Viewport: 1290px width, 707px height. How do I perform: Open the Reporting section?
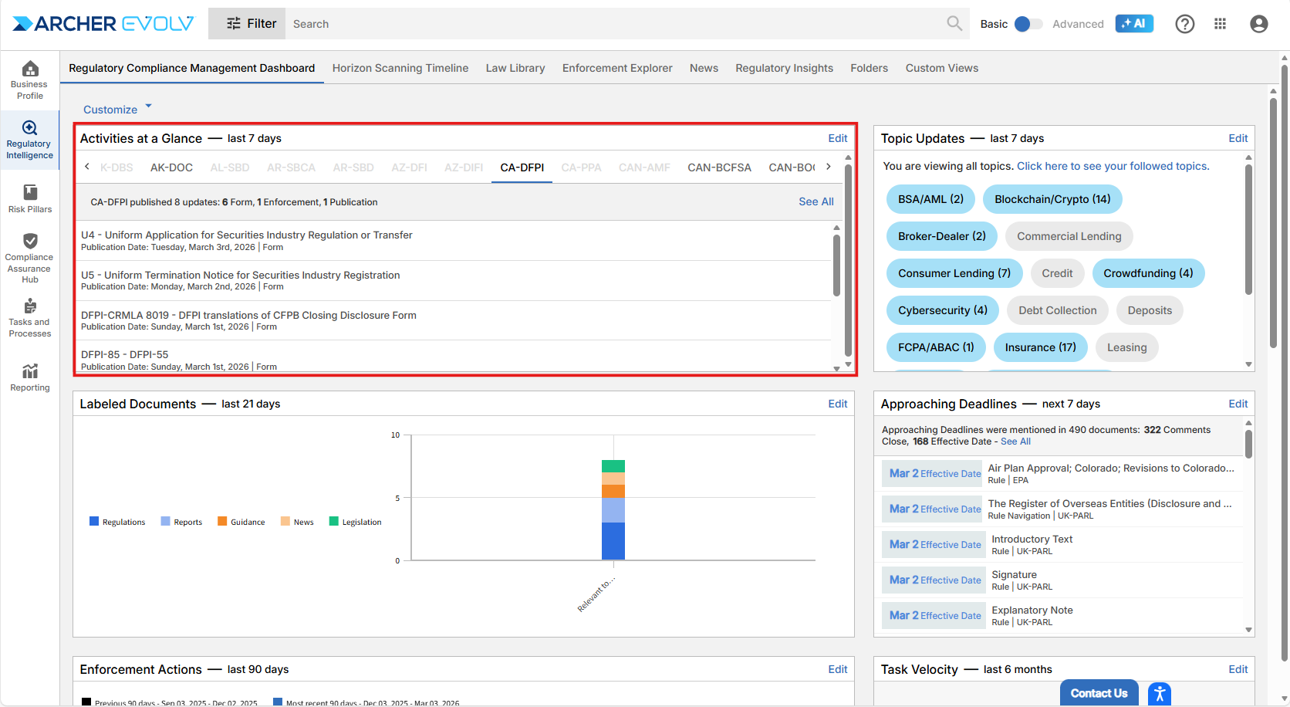click(x=30, y=377)
